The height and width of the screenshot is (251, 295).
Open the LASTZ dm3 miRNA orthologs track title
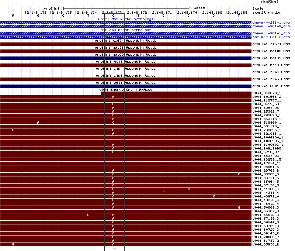(125, 19)
